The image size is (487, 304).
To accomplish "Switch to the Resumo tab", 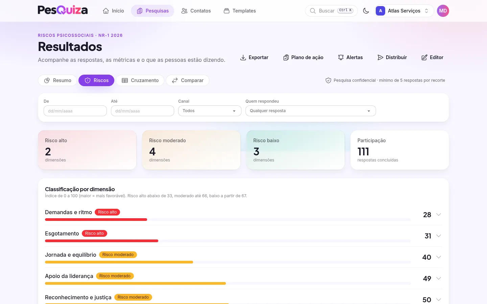I will click(57, 80).
